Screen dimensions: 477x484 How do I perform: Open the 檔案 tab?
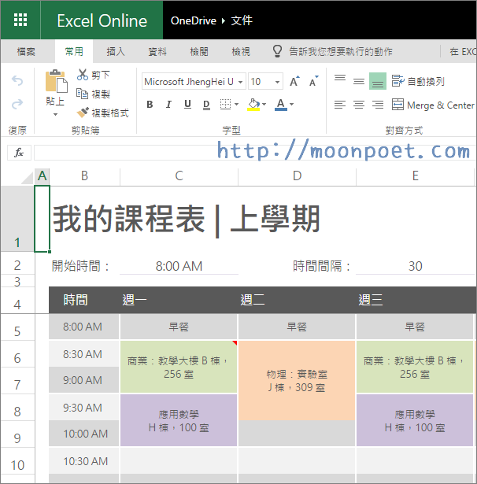coord(27,52)
